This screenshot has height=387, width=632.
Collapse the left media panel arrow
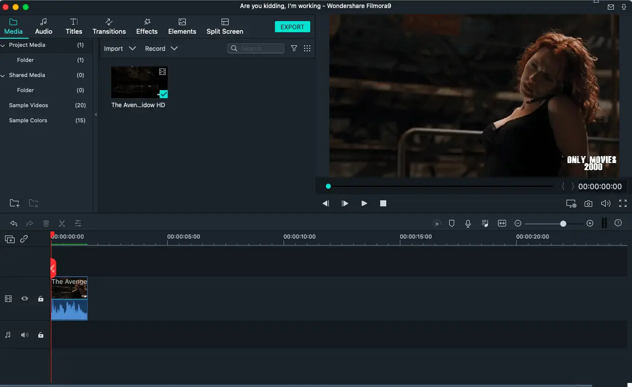click(x=96, y=114)
